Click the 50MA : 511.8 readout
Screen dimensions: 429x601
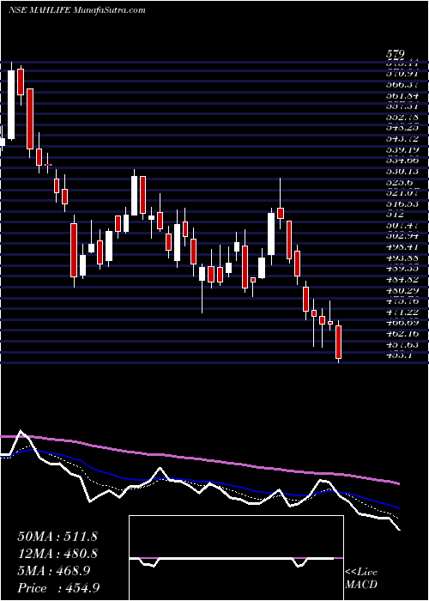57,537
